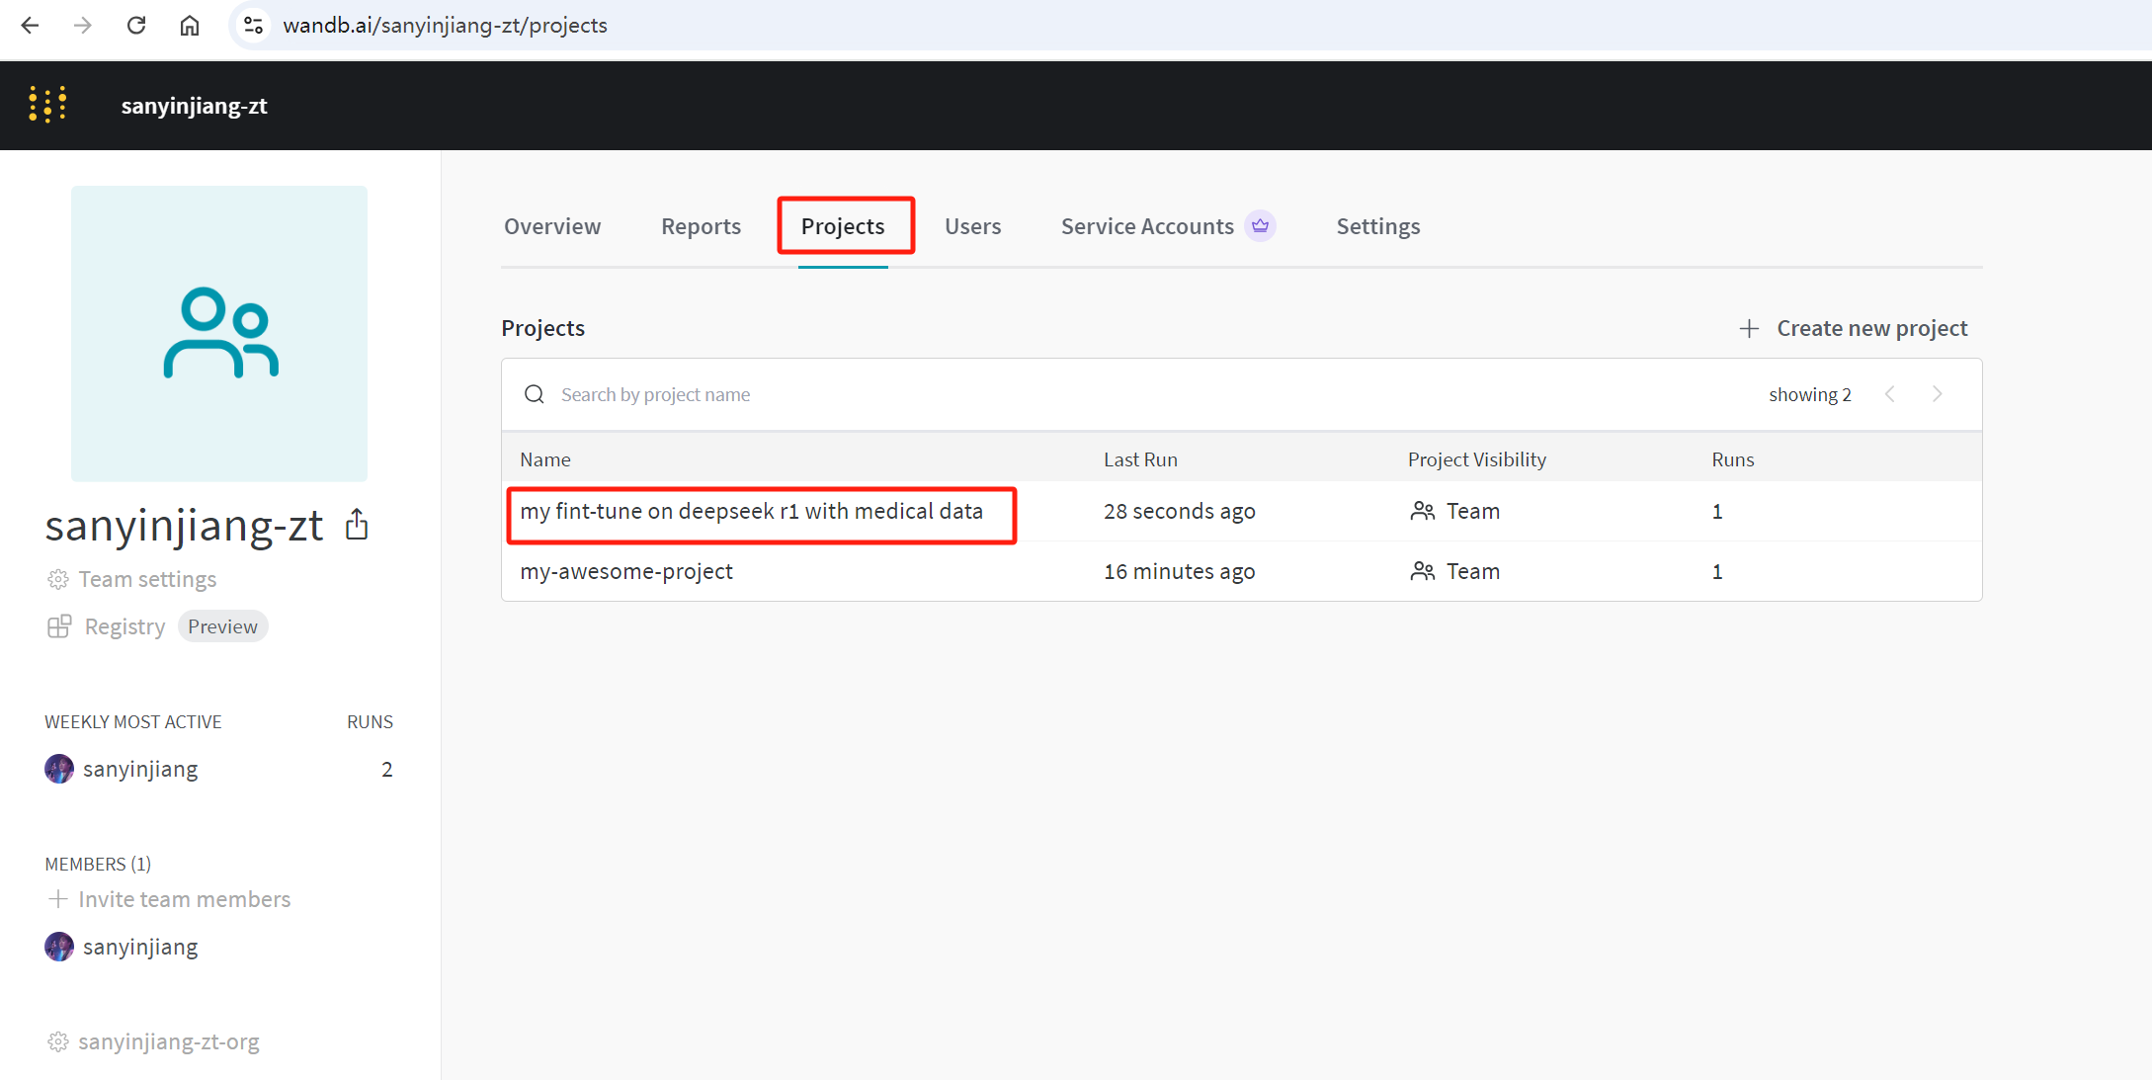
Task: Go to previous projects page chevron
Action: 1889,394
